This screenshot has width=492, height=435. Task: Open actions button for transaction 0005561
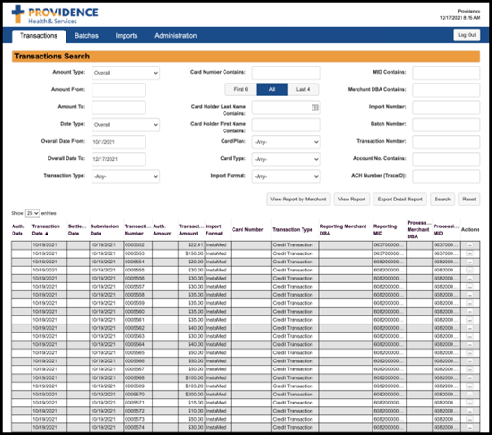pos(470,320)
